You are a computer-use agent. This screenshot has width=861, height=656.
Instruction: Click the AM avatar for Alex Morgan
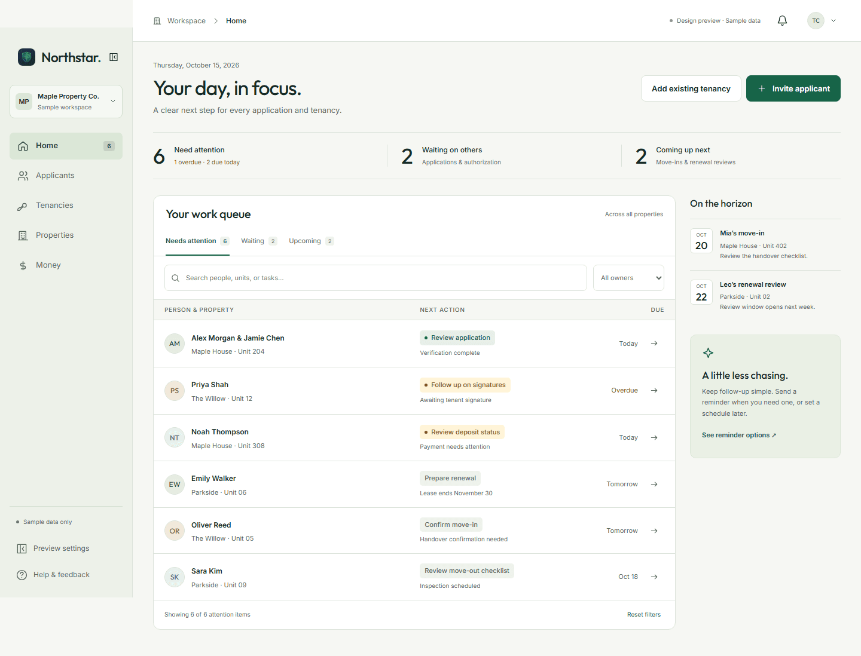175,344
